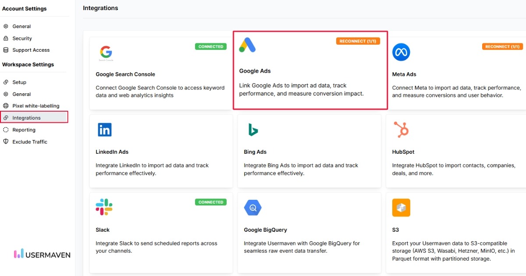Select the Google Ads icon
This screenshot has height=276, width=526.
click(x=248, y=44)
